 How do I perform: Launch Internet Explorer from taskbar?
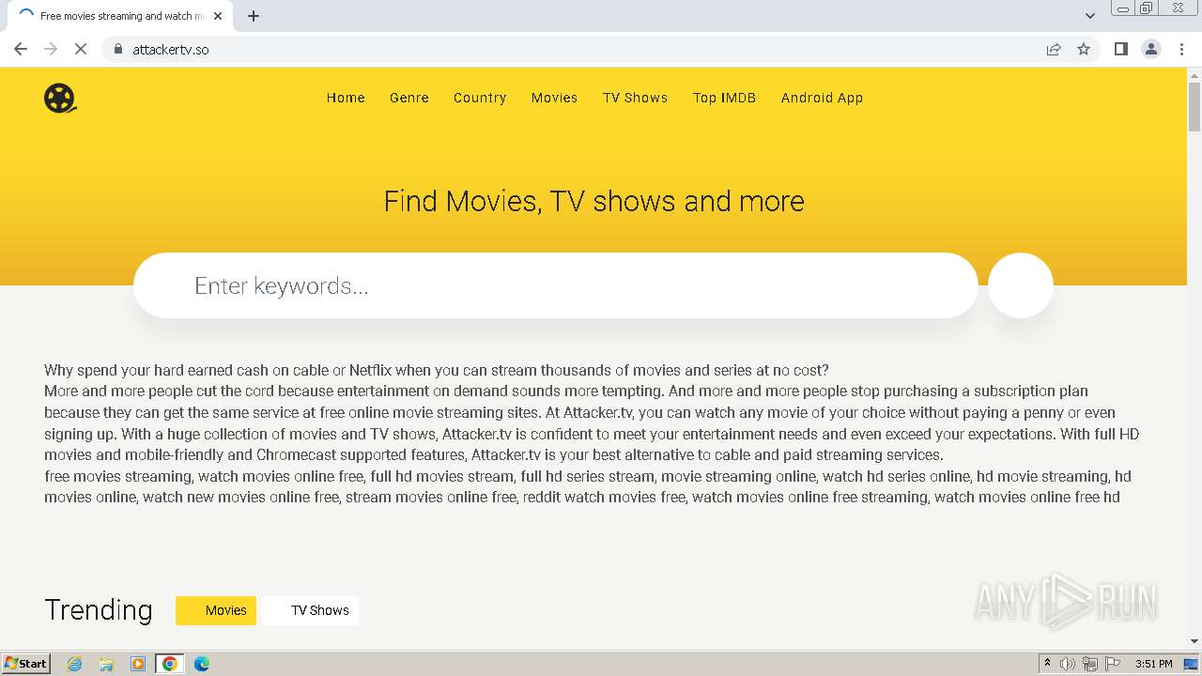coord(75,664)
